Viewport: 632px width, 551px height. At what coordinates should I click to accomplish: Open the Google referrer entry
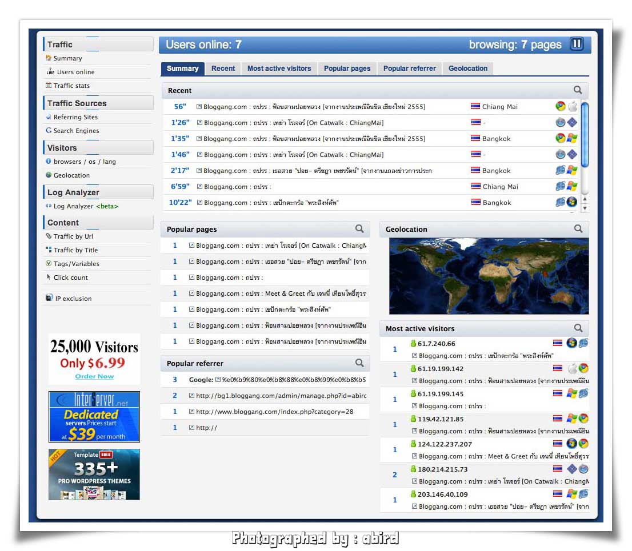[277, 379]
